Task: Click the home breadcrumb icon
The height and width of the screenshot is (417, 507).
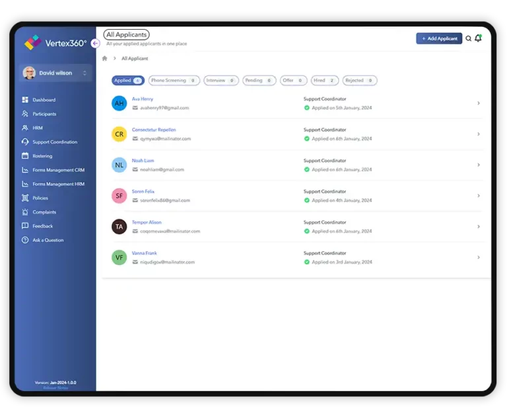Action: coord(104,58)
